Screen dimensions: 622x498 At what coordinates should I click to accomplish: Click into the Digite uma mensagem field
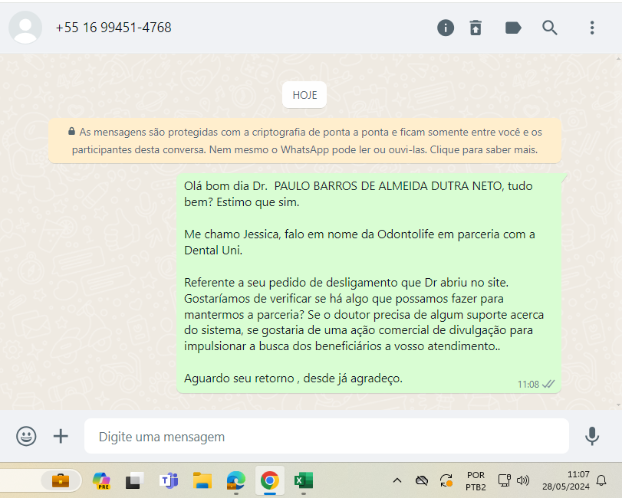coord(327,436)
